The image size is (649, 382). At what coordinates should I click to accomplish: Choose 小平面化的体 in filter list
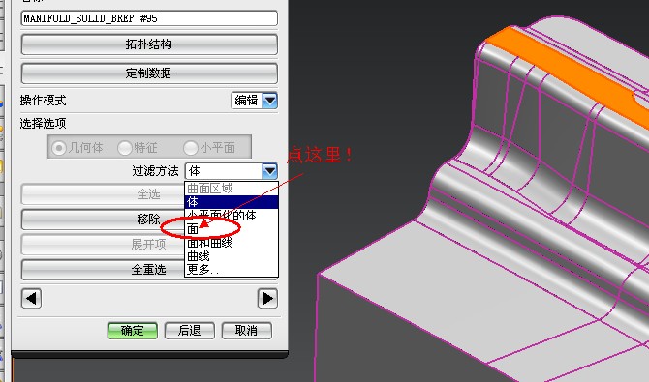click(231, 215)
